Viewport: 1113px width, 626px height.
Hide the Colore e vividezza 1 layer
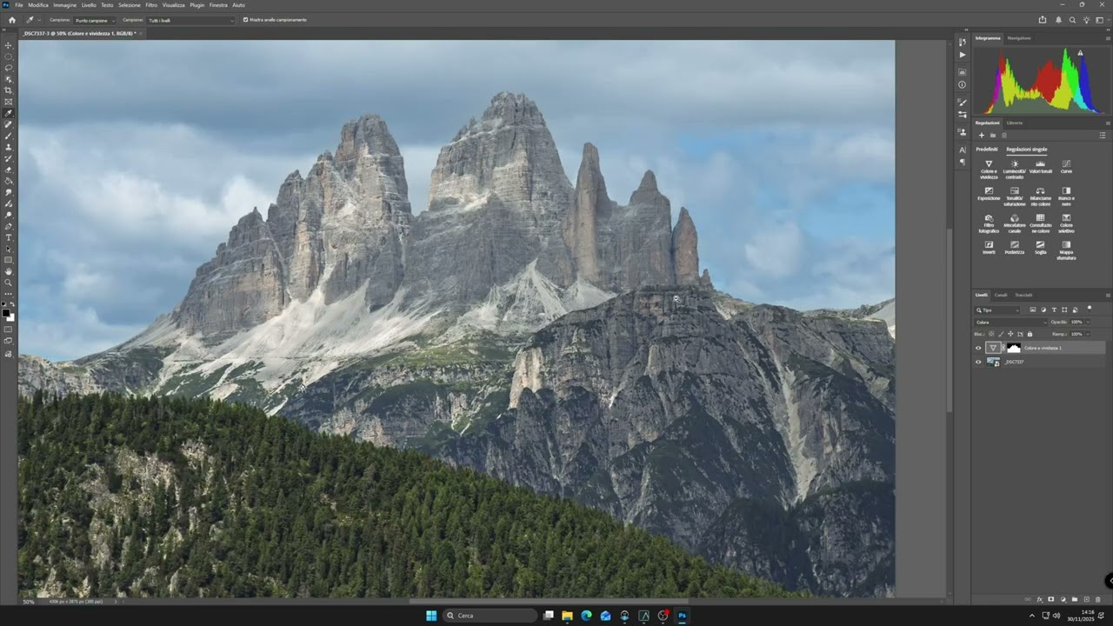pyautogui.click(x=978, y=348)
